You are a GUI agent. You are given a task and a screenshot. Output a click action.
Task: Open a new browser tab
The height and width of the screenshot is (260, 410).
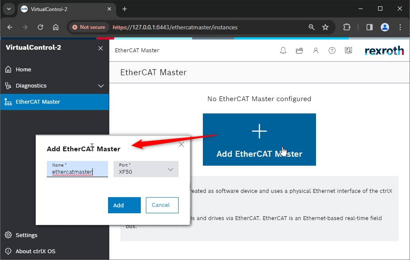click(x=125, y=9)
